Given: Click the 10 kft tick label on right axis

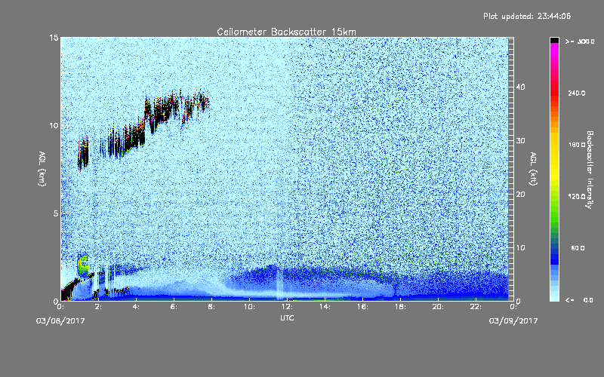Looking at the screenshot, I should [520, 248].
